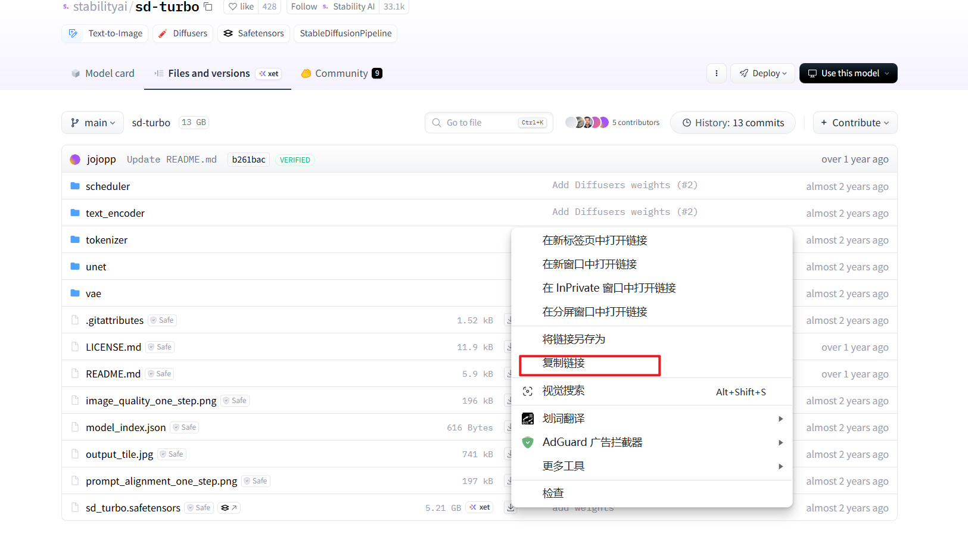
Task: Select 在新标签页中打开链接 from context menu
Action: click(652, 241)
